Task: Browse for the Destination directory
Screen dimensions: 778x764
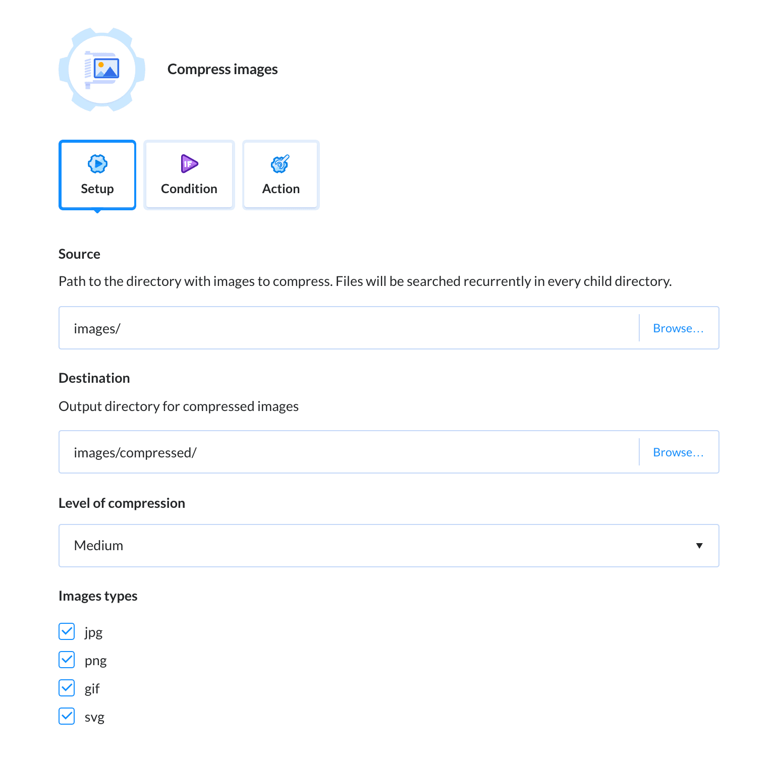Action: tap(678, 452)
